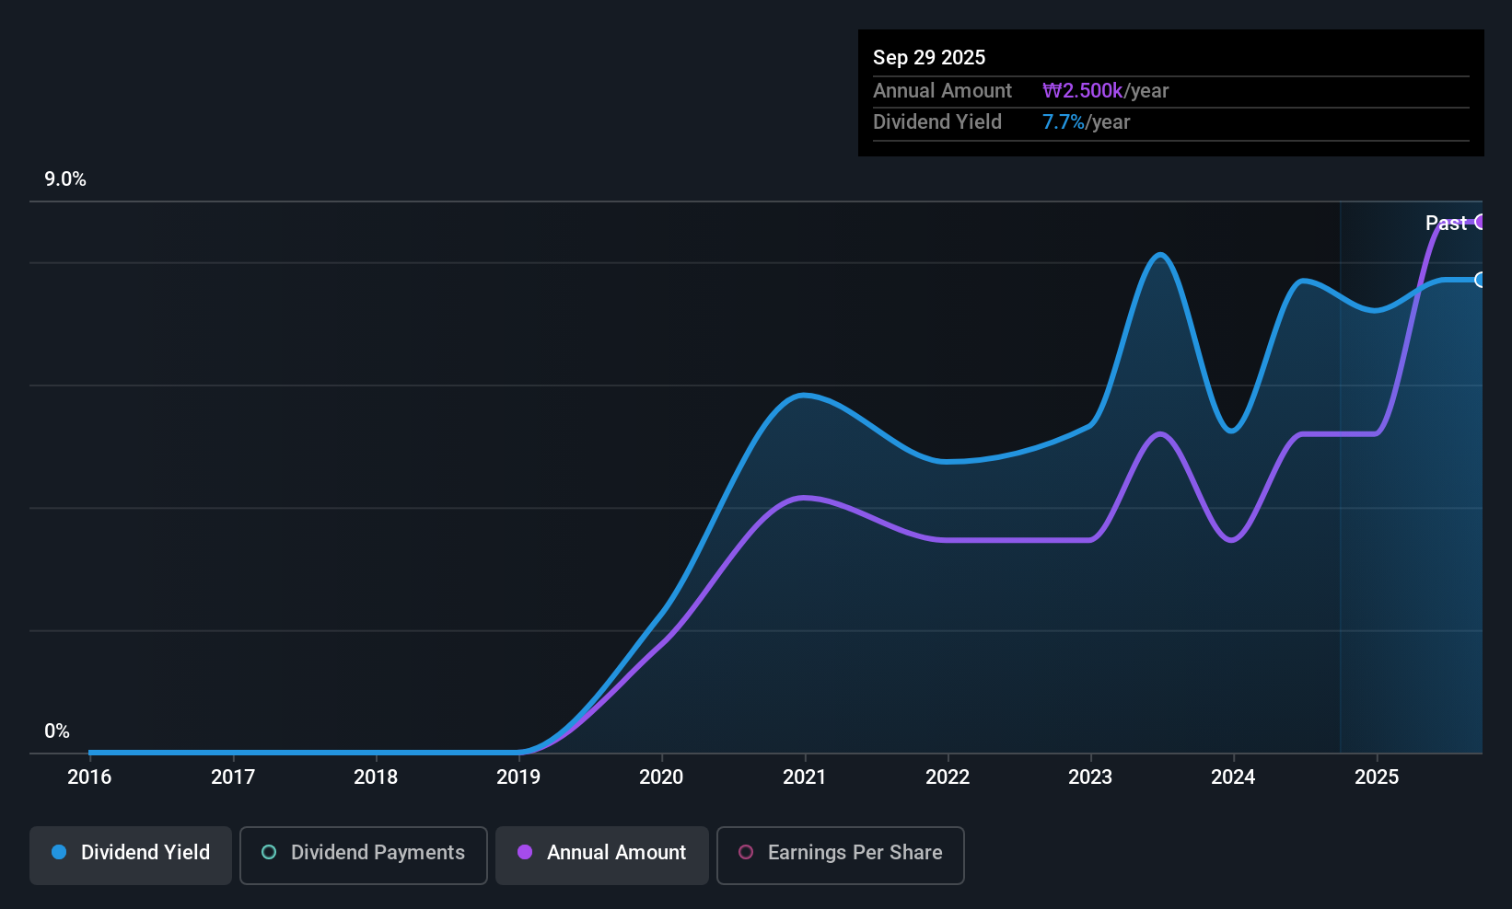This screenshot has height=909, width=1512.
Task: Toggle Dividend Yield series visibility
Action: pyautogui.click(x=130, y=855)
